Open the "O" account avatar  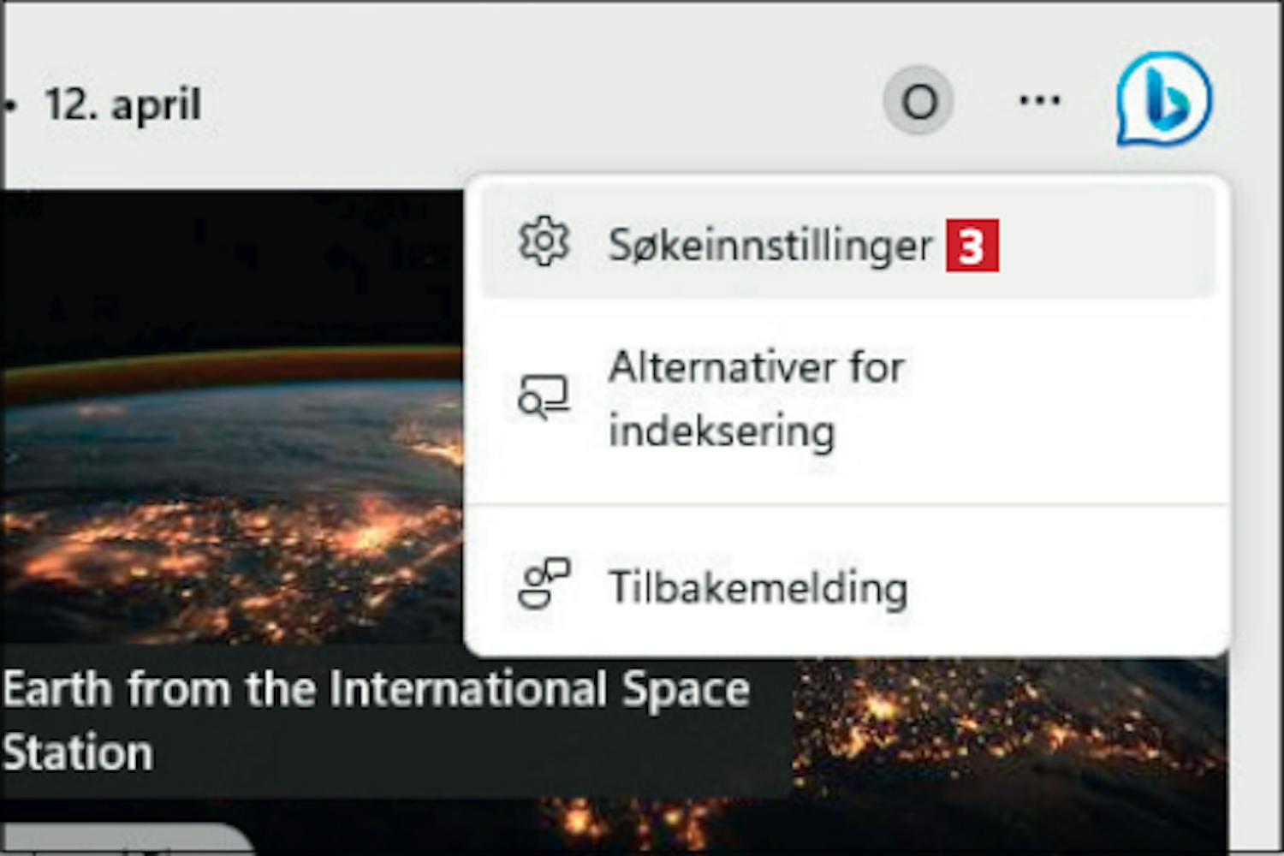click(x=918, y=101)
